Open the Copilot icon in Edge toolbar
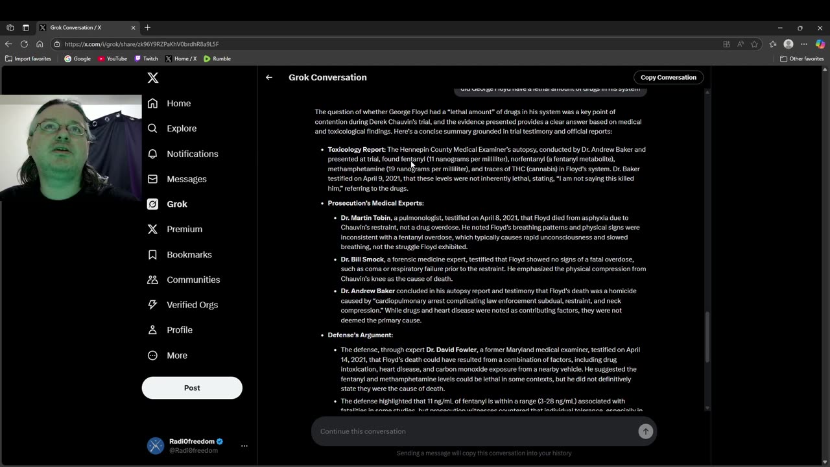 point(820,44)
